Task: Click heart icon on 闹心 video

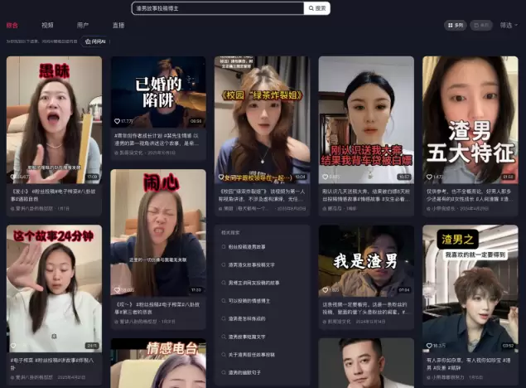Action: (117, 289)
